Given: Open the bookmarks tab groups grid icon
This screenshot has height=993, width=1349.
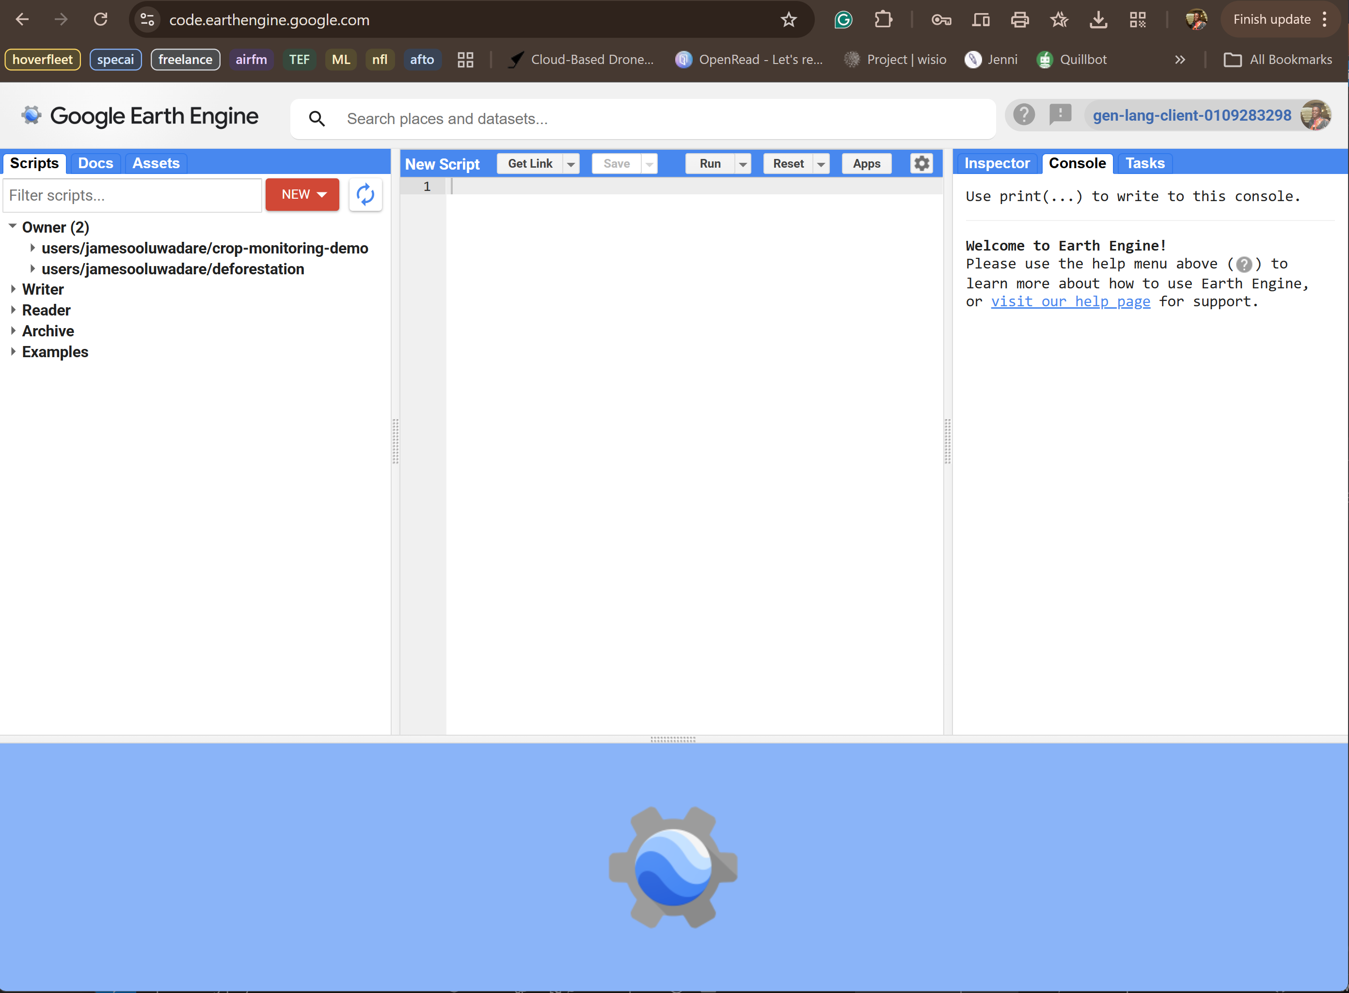Looking at the screenshot, I should coord(465,60).
